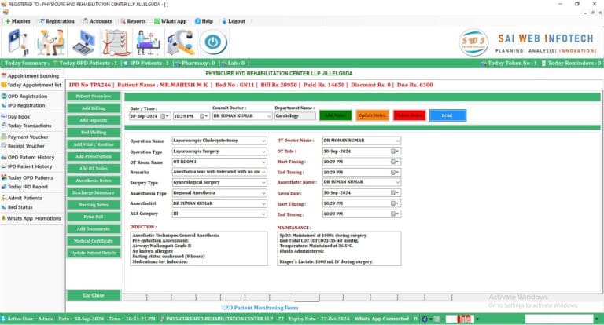This screenshot has width=604, height=325.
Task: Open the Reports menu
Action: click(x=133, y=21)
